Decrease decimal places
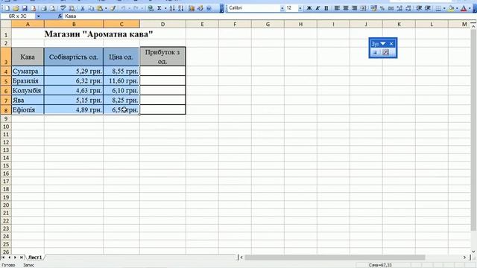Screen dimensions: 477x268 tap(408, 8)
